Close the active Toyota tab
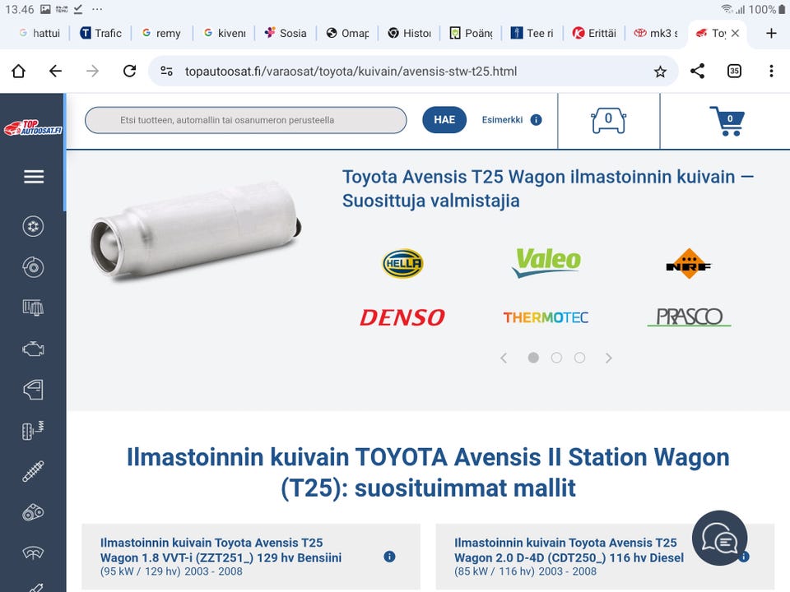The image size is (790, 592). click(x=735, y=33)
